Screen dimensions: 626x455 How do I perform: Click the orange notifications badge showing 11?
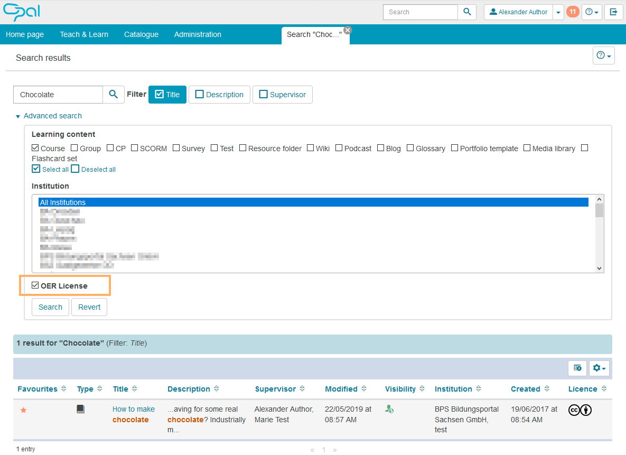573,12
